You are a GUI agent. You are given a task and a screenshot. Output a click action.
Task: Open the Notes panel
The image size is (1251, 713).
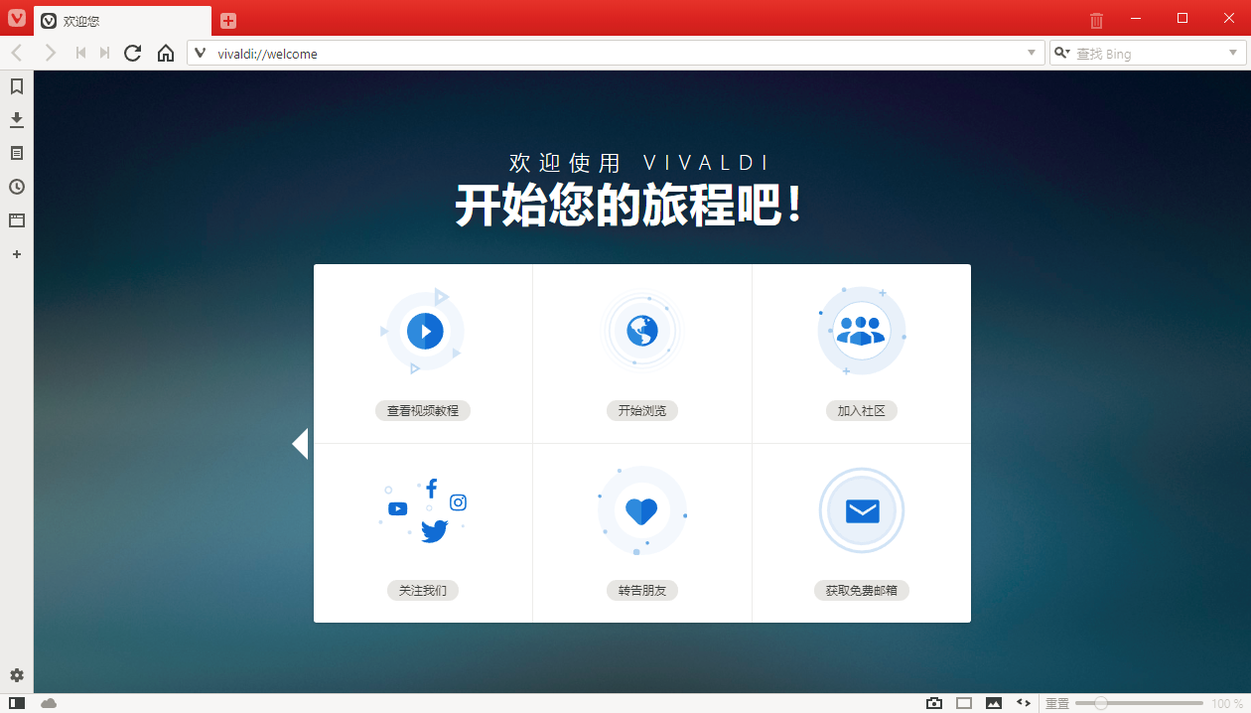tap(17, 153)
